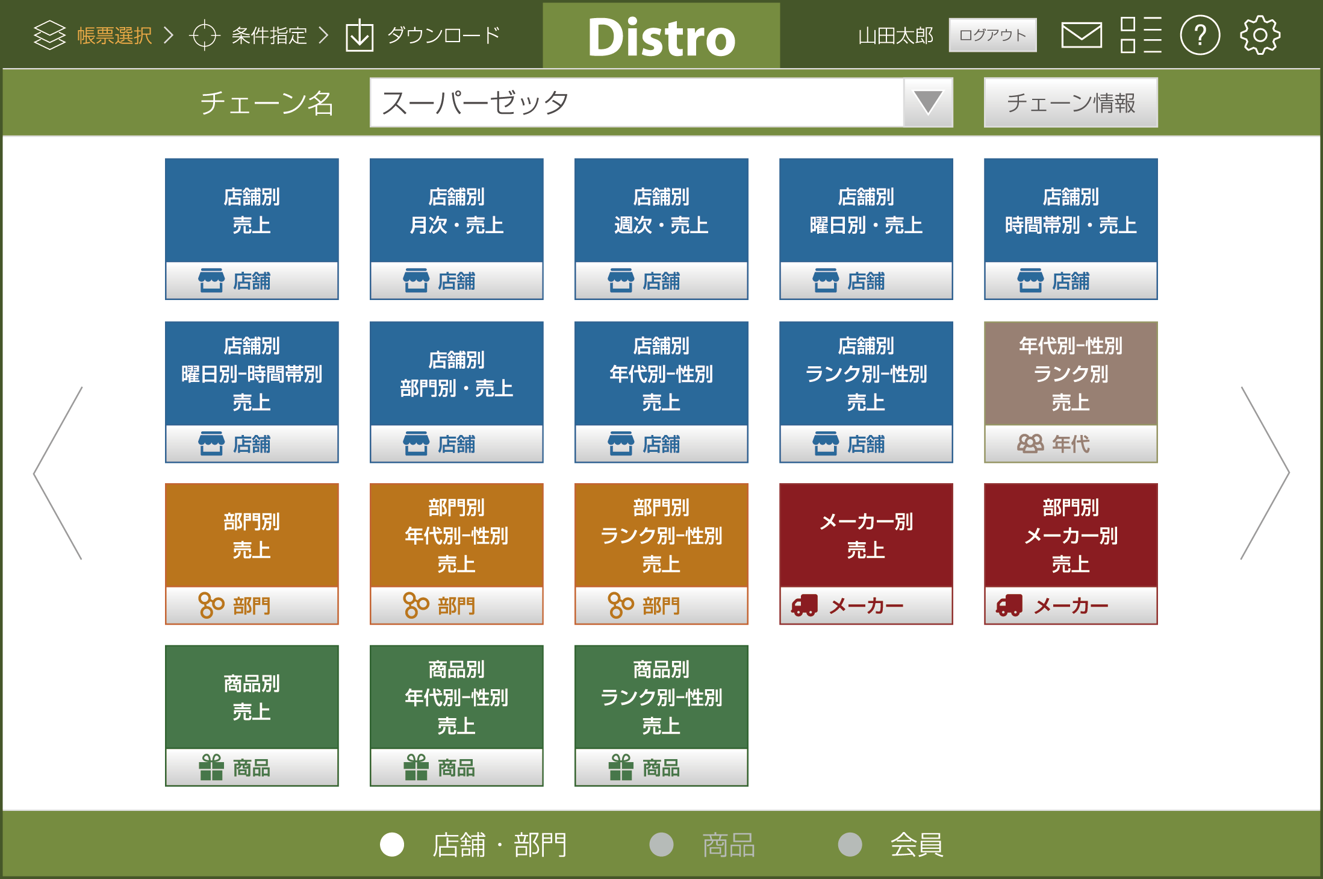Open 商品別 年代別-性別 売上 report tile
The height and width of the screenshot is (879, 1323).
(456, 716)
